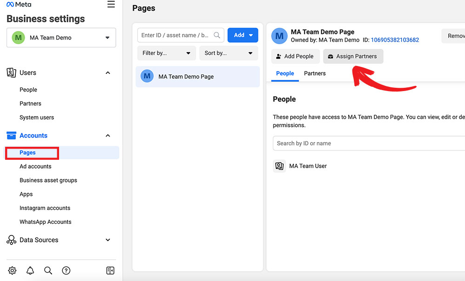This screenshot has height=281, width=465.
Task: Click the search magnifier in bottom bar
Action: 48,270
